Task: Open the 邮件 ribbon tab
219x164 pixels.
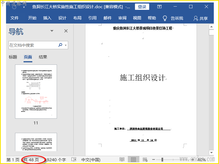Action: coord(108,18)
